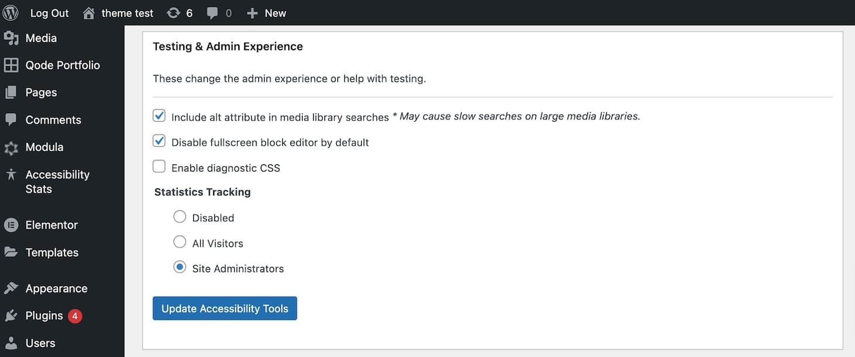Viewport: 855px width, 357px height.
Task: Enable diagnostic CSS
Action: (159, 166)
